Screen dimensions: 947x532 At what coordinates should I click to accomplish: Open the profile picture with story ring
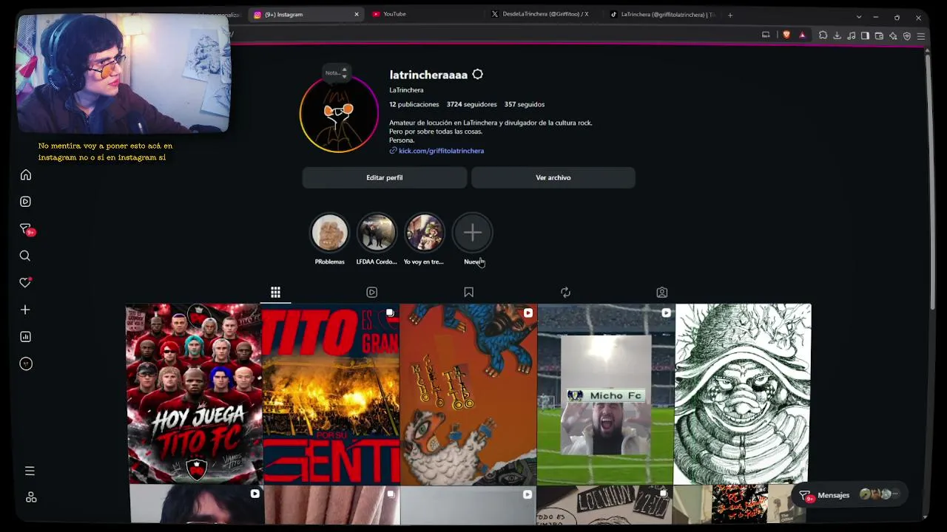pyautogui.click(x=339, y=115)
